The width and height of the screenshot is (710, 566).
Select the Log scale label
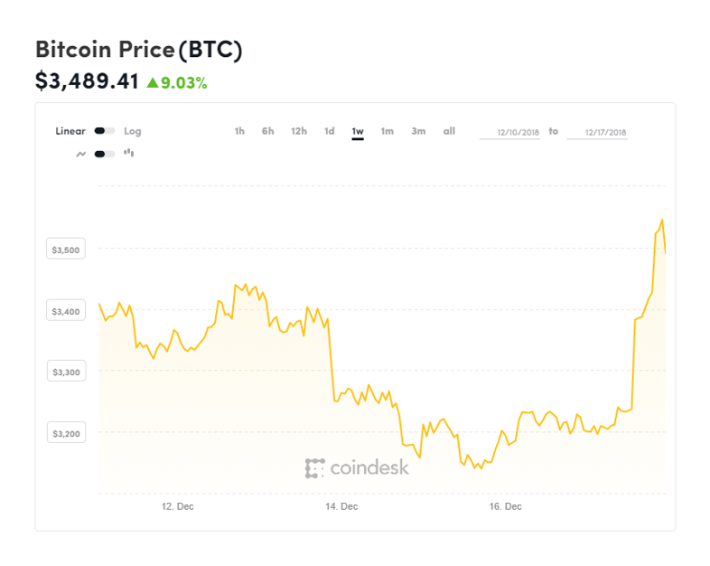coord(133,131)
